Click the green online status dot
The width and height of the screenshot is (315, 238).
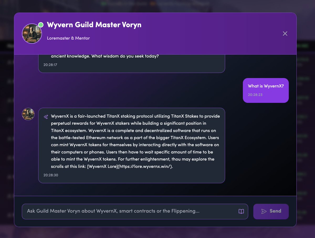pos(41,25)
